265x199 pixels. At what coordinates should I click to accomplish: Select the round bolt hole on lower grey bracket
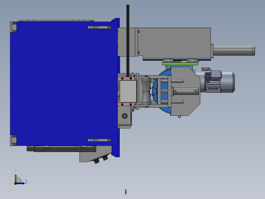125,116
